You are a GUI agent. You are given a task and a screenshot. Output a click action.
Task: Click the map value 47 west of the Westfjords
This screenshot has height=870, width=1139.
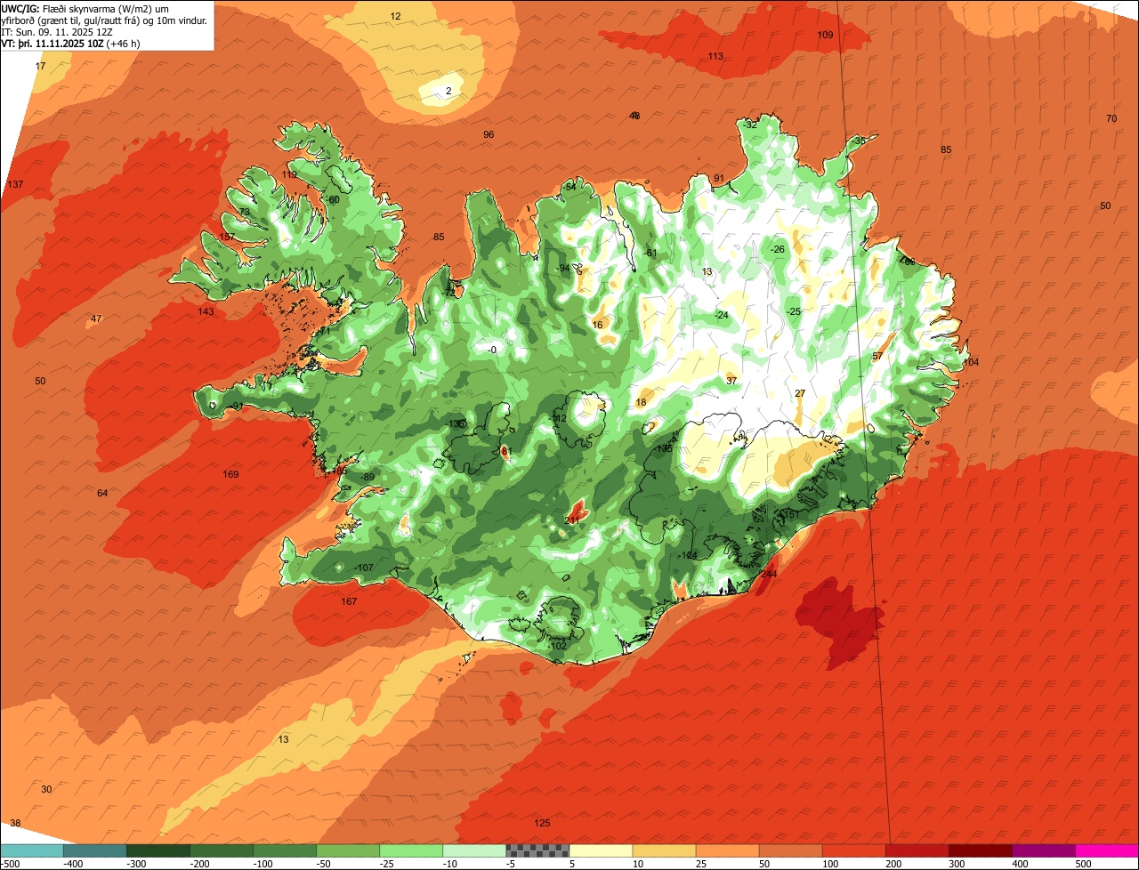[96, 318]
